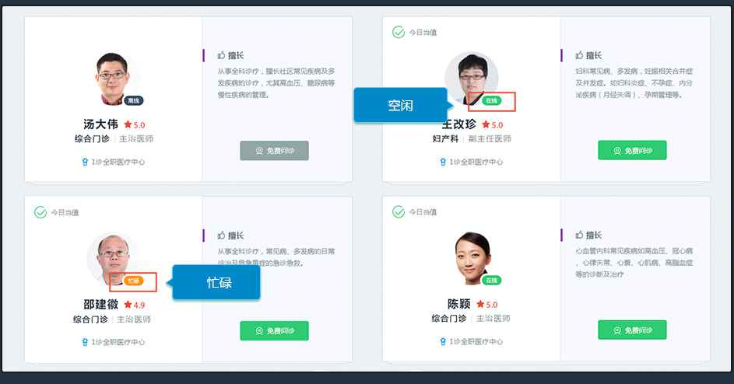Open doctor name 陈颖
The image size is (734, 384).
point(458,304)
